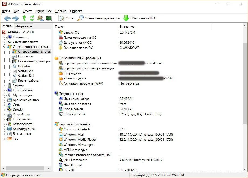Click the Системная плата chip icon
This screenshot has height=178, width=248.
9,42
